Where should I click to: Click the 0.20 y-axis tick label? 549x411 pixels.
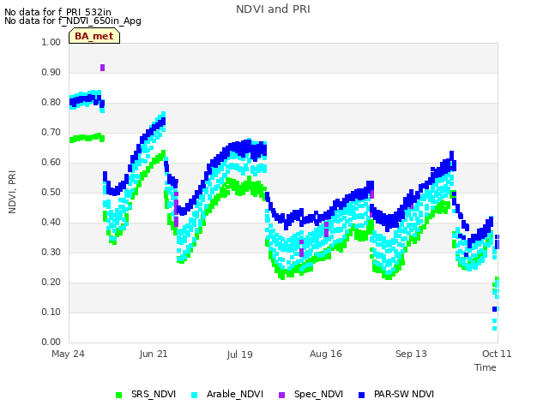[x=51, y=282]
